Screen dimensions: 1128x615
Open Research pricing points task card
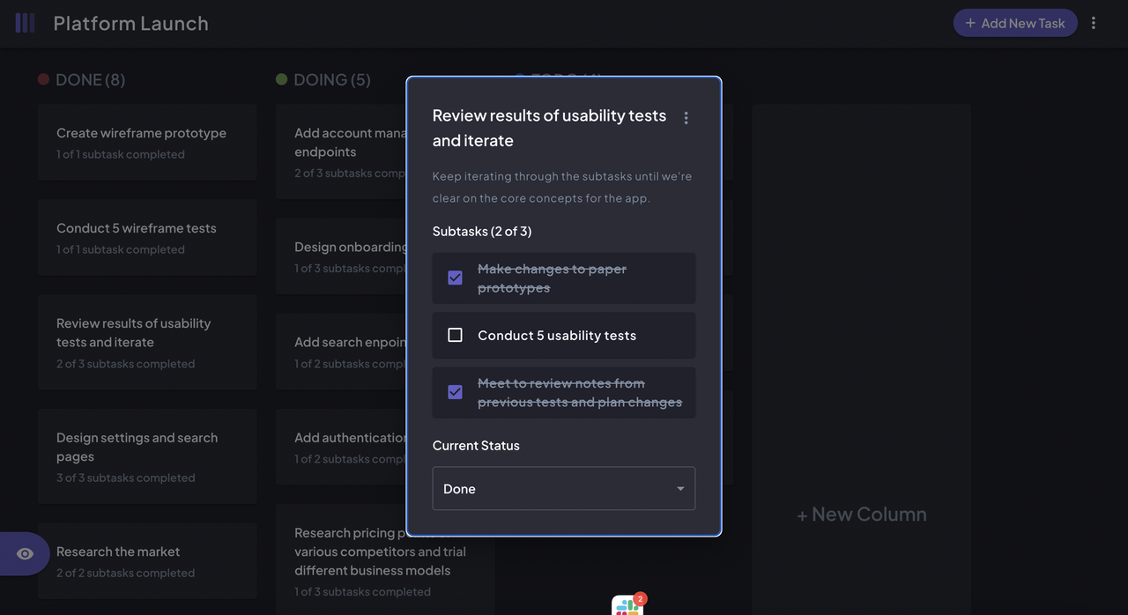coord(385,560)
